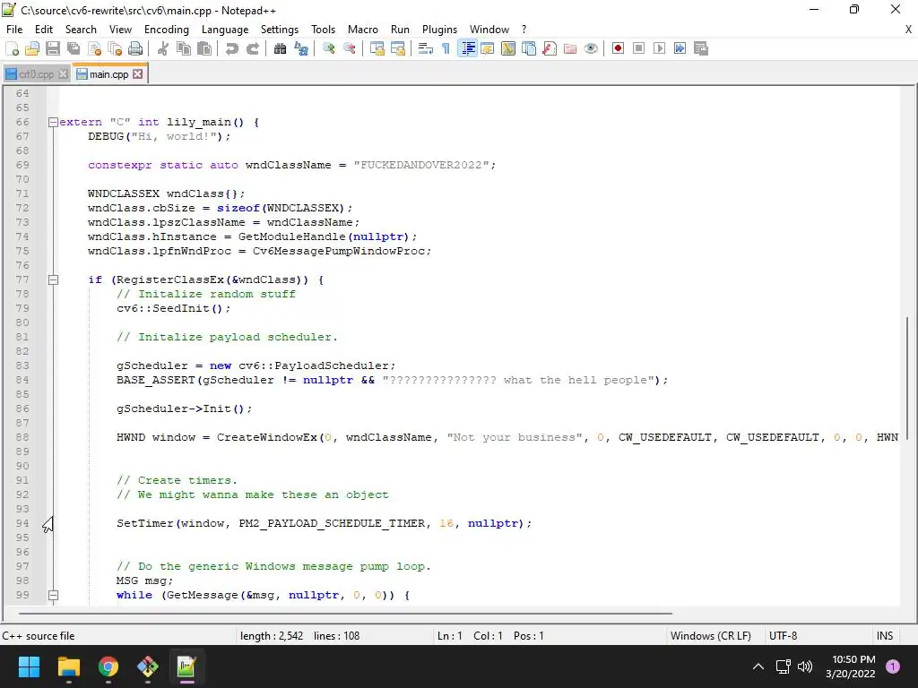Open Replace dialog via toolbar icon
The width and height of the screenshot is (918, 688).
(x=301, y=48)
